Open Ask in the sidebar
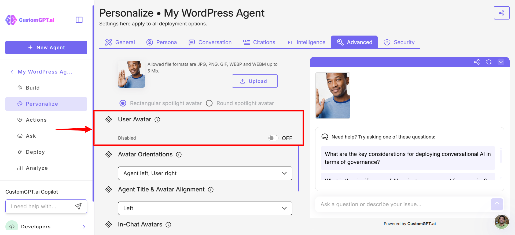 pos(46,136)
